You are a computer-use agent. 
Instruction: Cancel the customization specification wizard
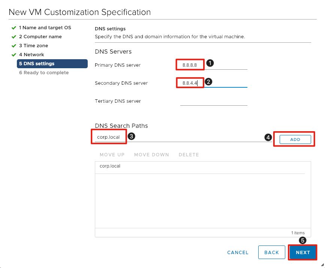[238, 252]
